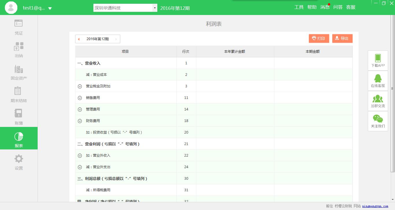Open the 工具 menu
Screen dimensions: 395x210
point(299,7)
